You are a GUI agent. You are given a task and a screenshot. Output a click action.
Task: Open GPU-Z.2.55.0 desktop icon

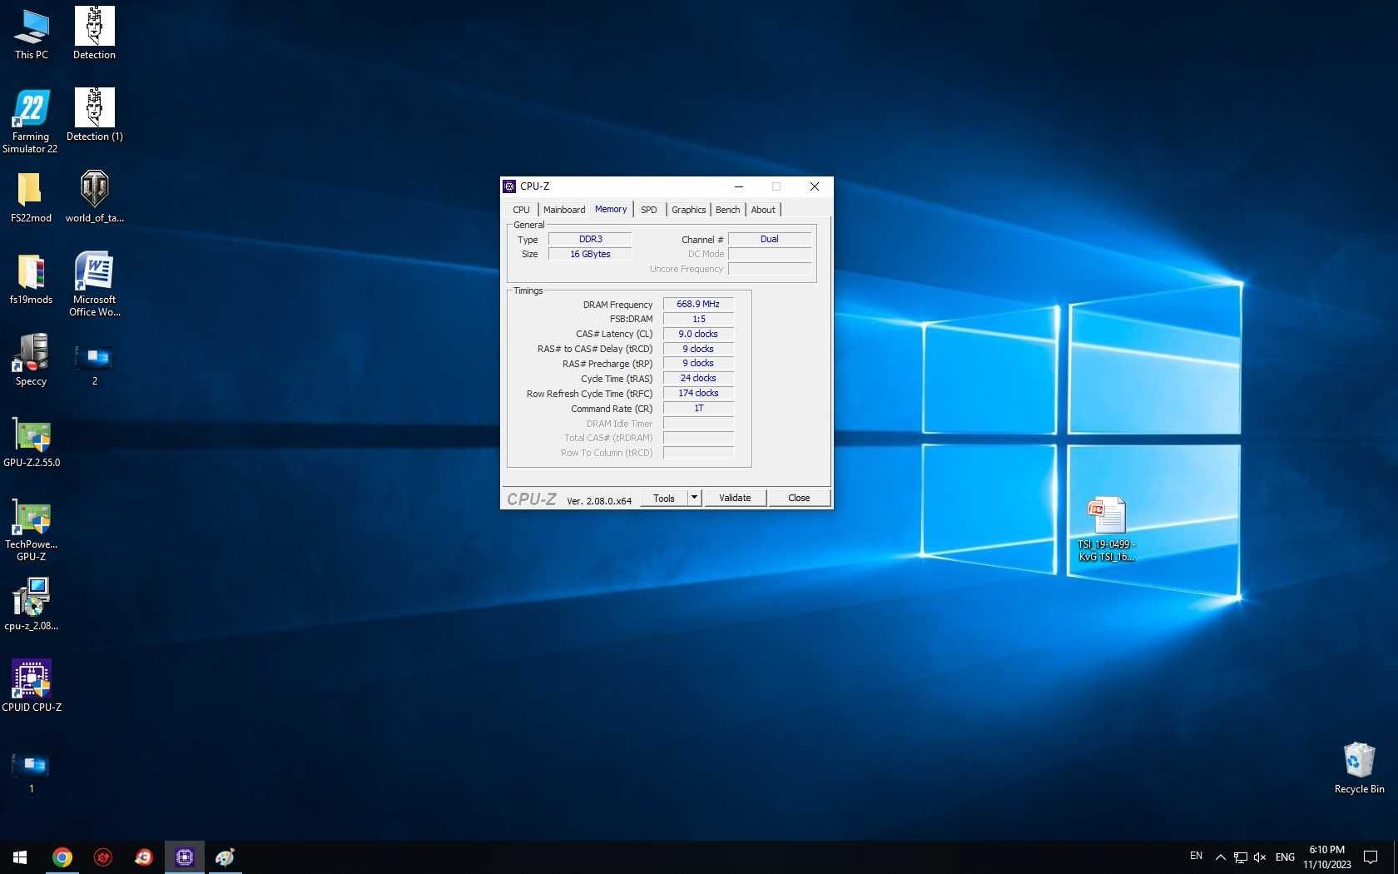[32, 442]
